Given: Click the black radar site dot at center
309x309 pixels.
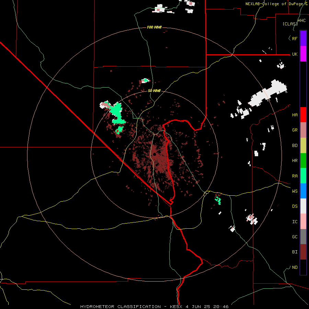Looking at the screenshot, I should pos(154,154).
